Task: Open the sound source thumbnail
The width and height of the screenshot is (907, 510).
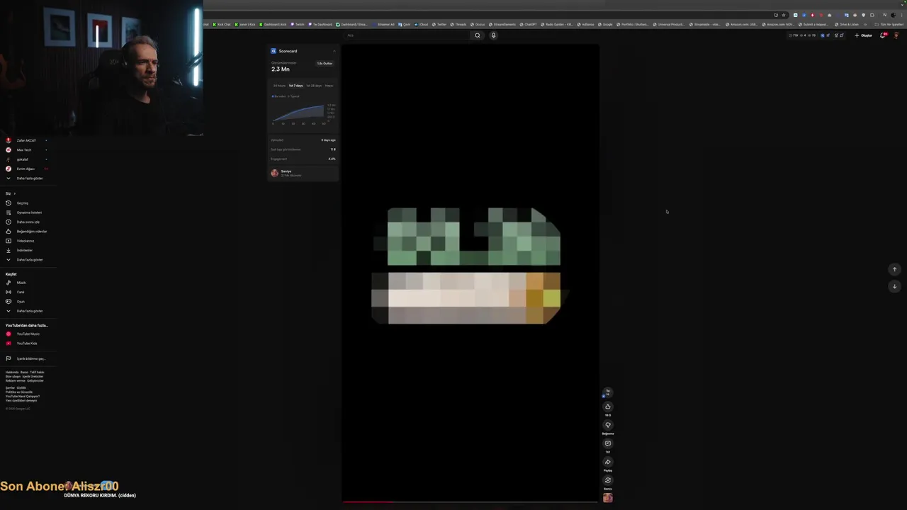Action: coord(607,498)
